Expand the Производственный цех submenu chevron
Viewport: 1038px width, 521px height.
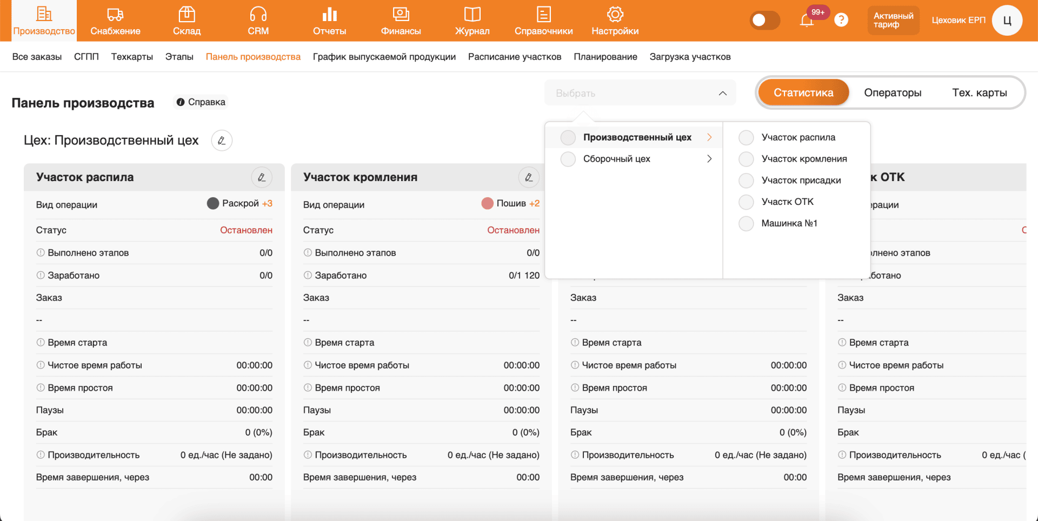click(x=709, y=137)
